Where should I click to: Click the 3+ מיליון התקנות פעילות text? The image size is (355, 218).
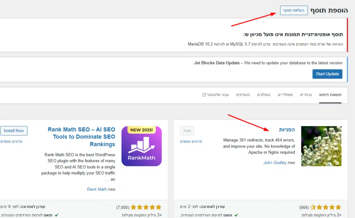(142, 215)
